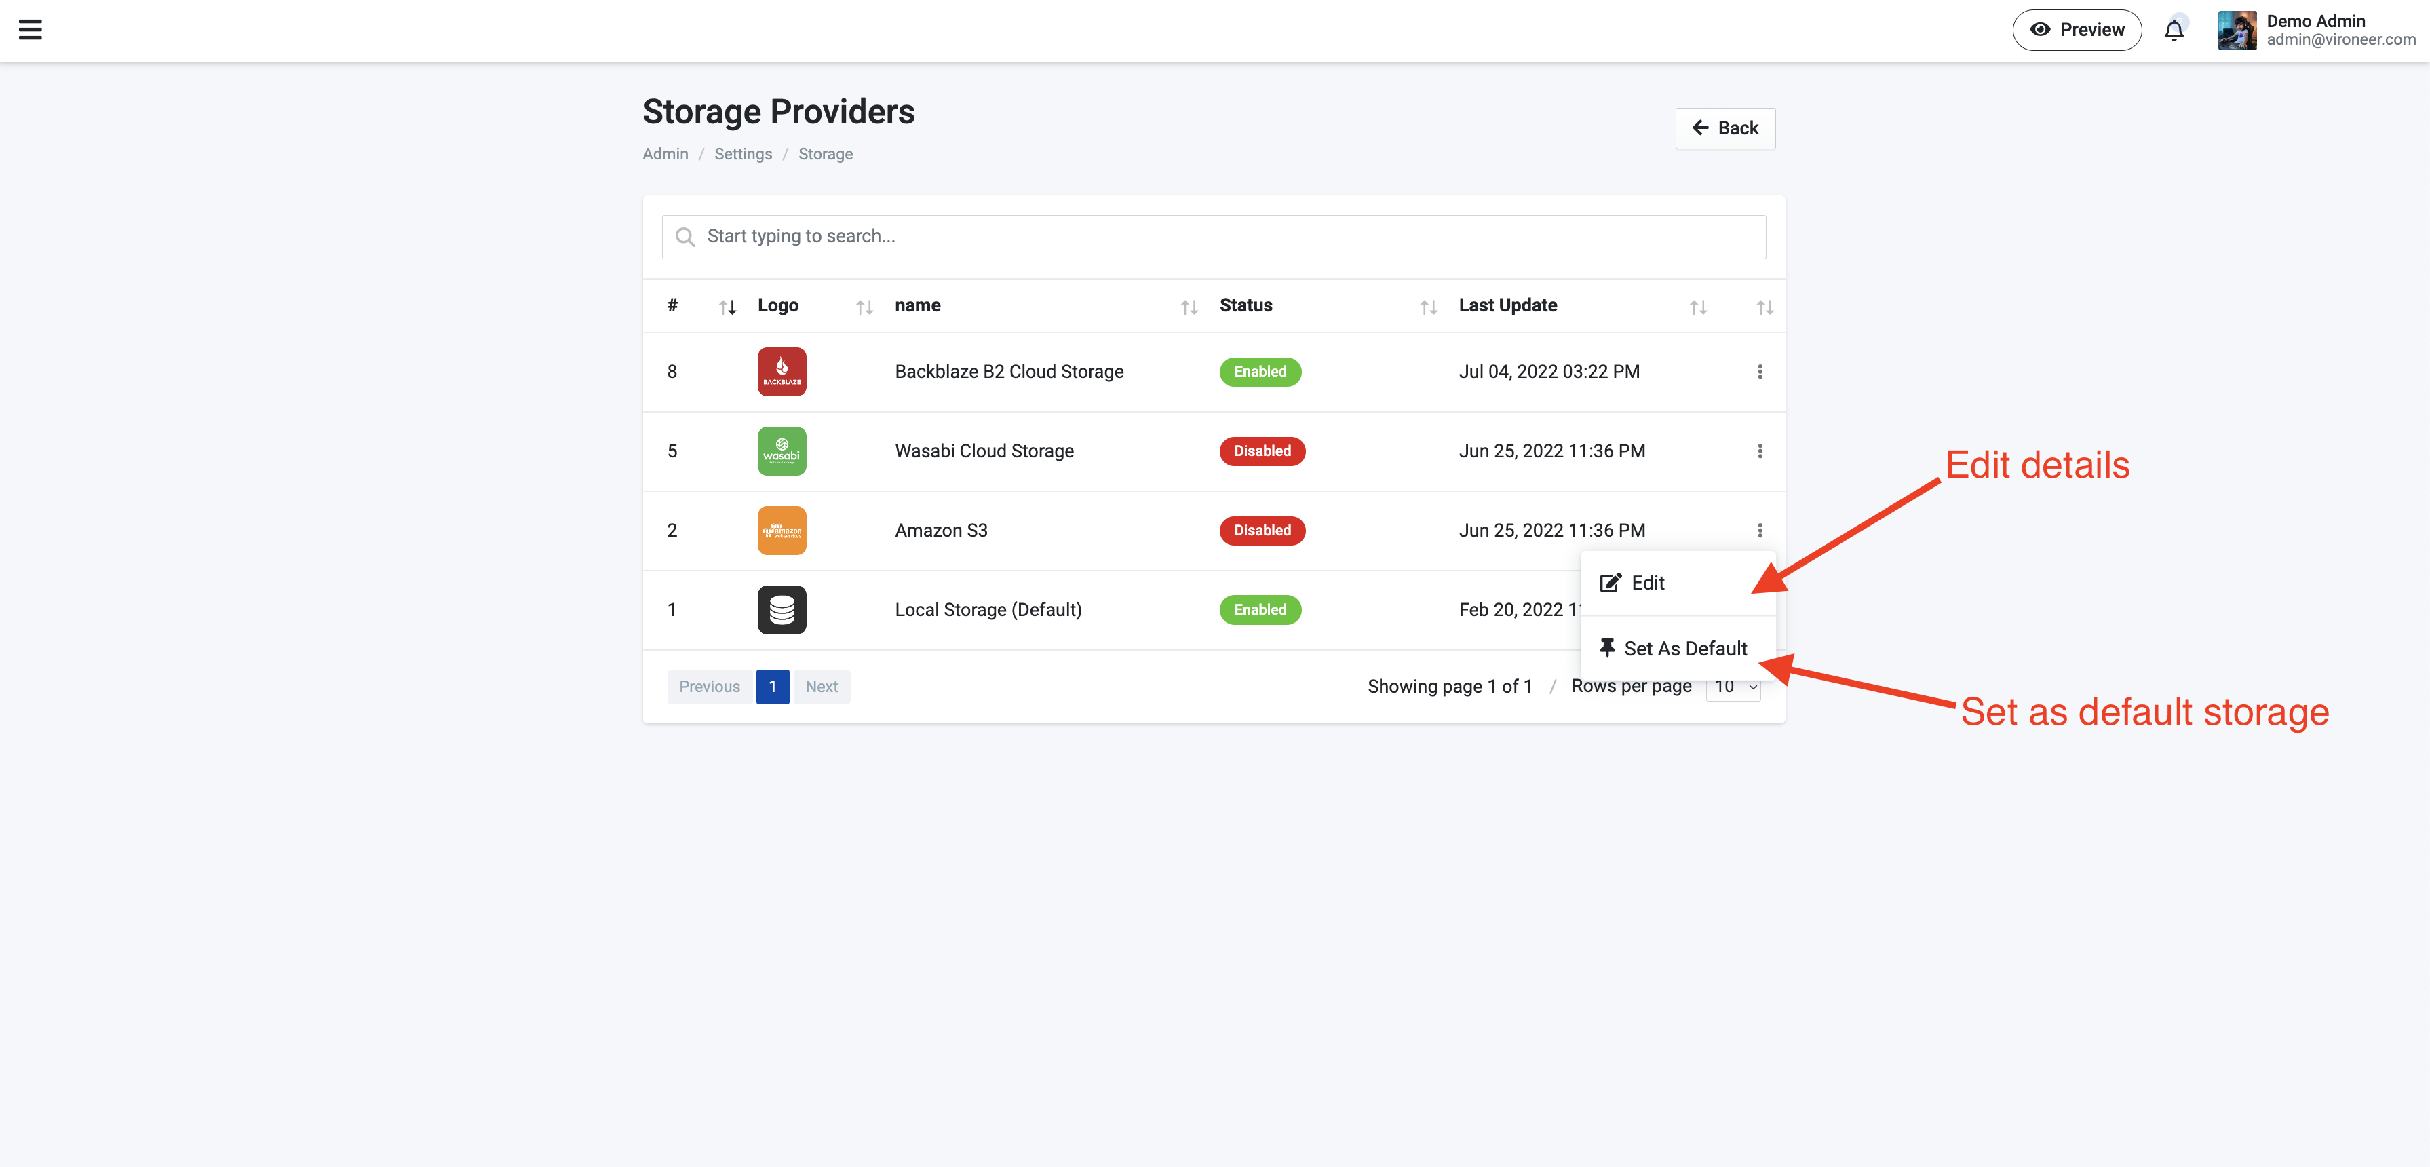Open Backblaze B2 row options menu
The height and width of the screenshot is (1167, 2430).
[x=1759, y=372]
